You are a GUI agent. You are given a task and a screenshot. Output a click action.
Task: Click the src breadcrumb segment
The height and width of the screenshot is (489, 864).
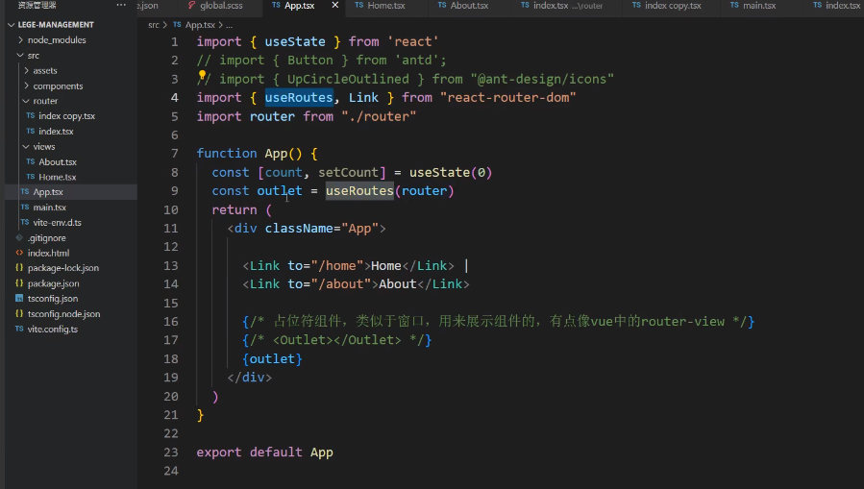154,25
